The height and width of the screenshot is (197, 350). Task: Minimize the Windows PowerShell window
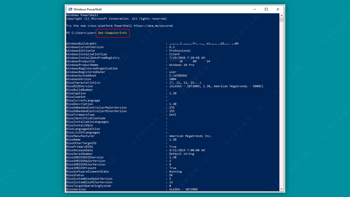(255, 9)
